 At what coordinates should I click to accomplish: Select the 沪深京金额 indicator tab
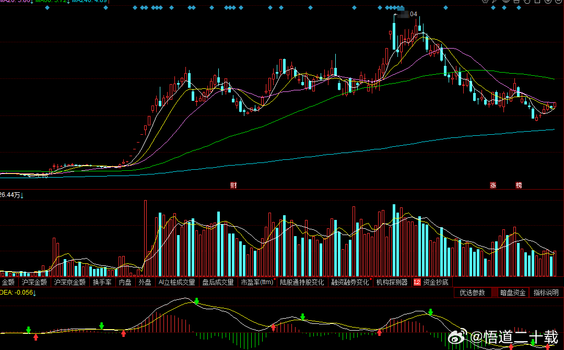click(x=70, y=283)
